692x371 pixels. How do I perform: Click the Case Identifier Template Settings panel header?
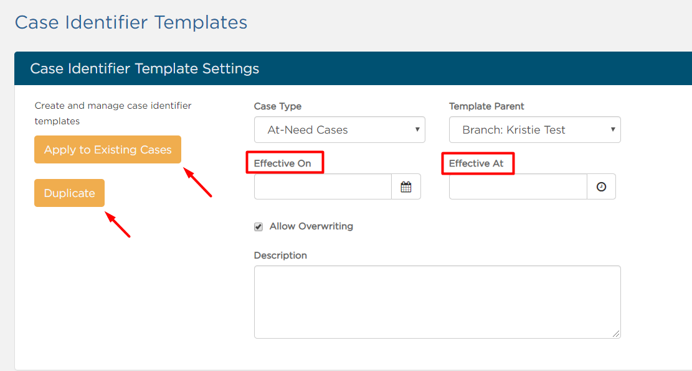coord(353,68)
